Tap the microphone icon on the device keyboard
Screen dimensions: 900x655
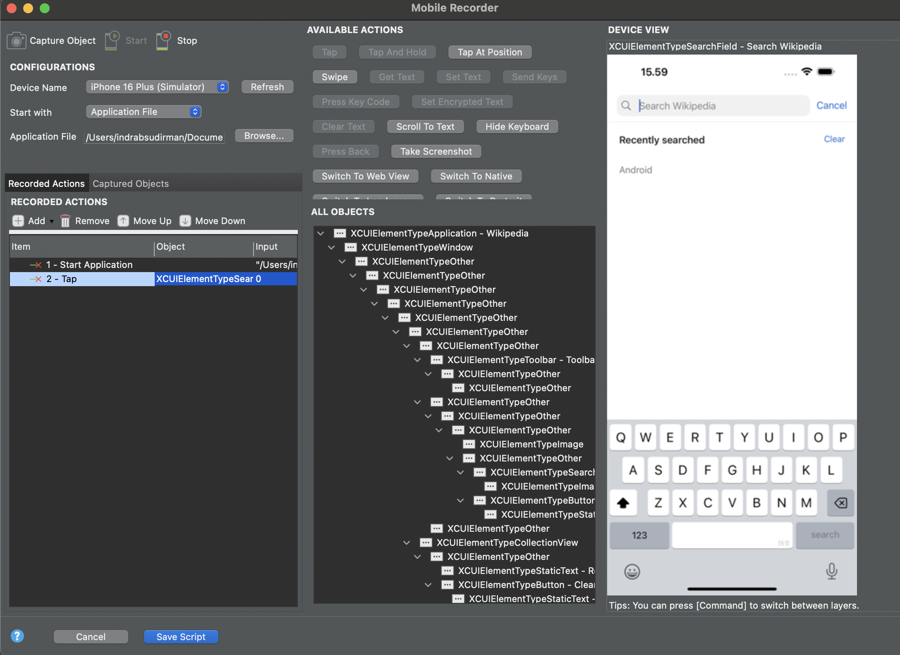(x=831, y=571)
